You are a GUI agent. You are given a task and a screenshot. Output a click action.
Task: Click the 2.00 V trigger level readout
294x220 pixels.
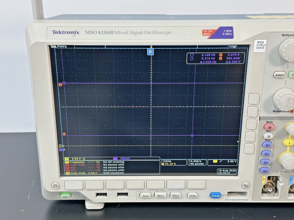click(x=232, y=161)
